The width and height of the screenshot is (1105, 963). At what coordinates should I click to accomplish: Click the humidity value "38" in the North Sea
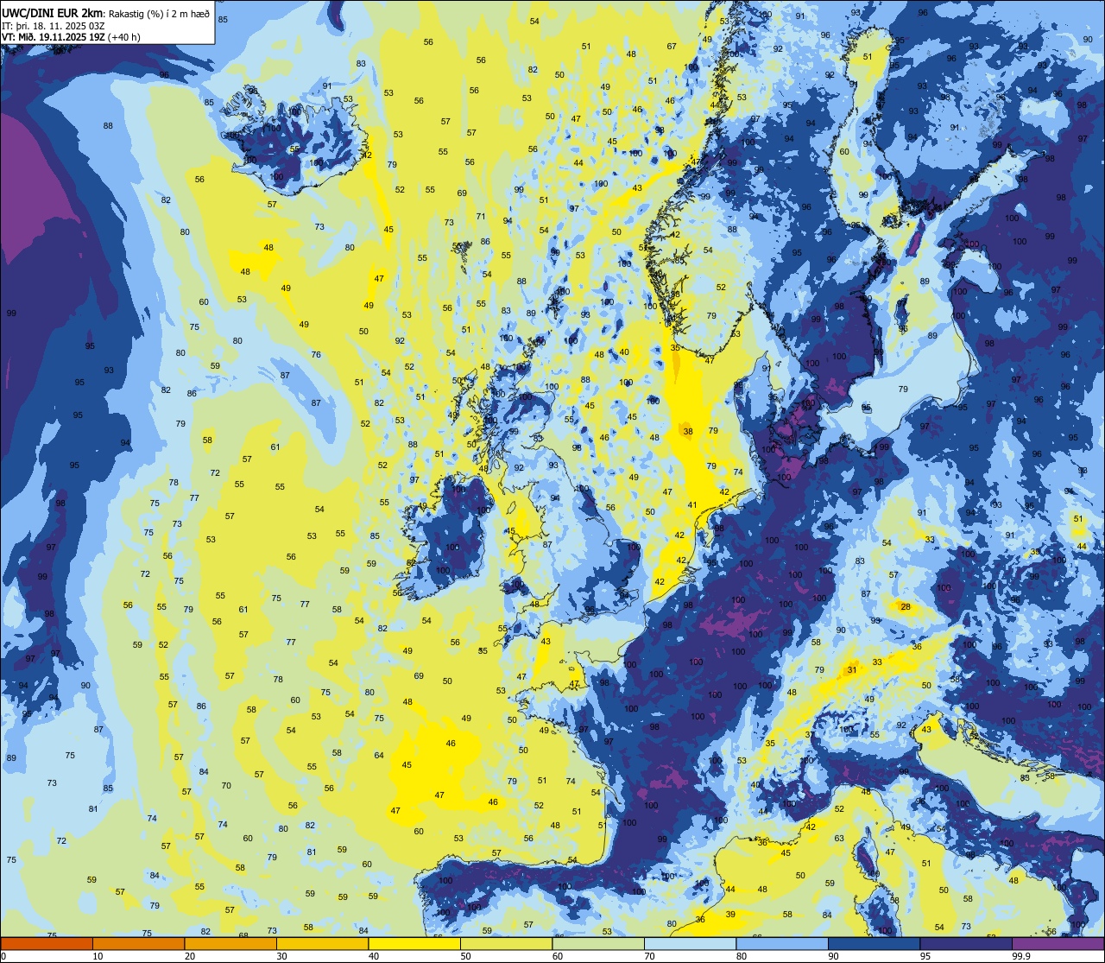tap(688, 431)
